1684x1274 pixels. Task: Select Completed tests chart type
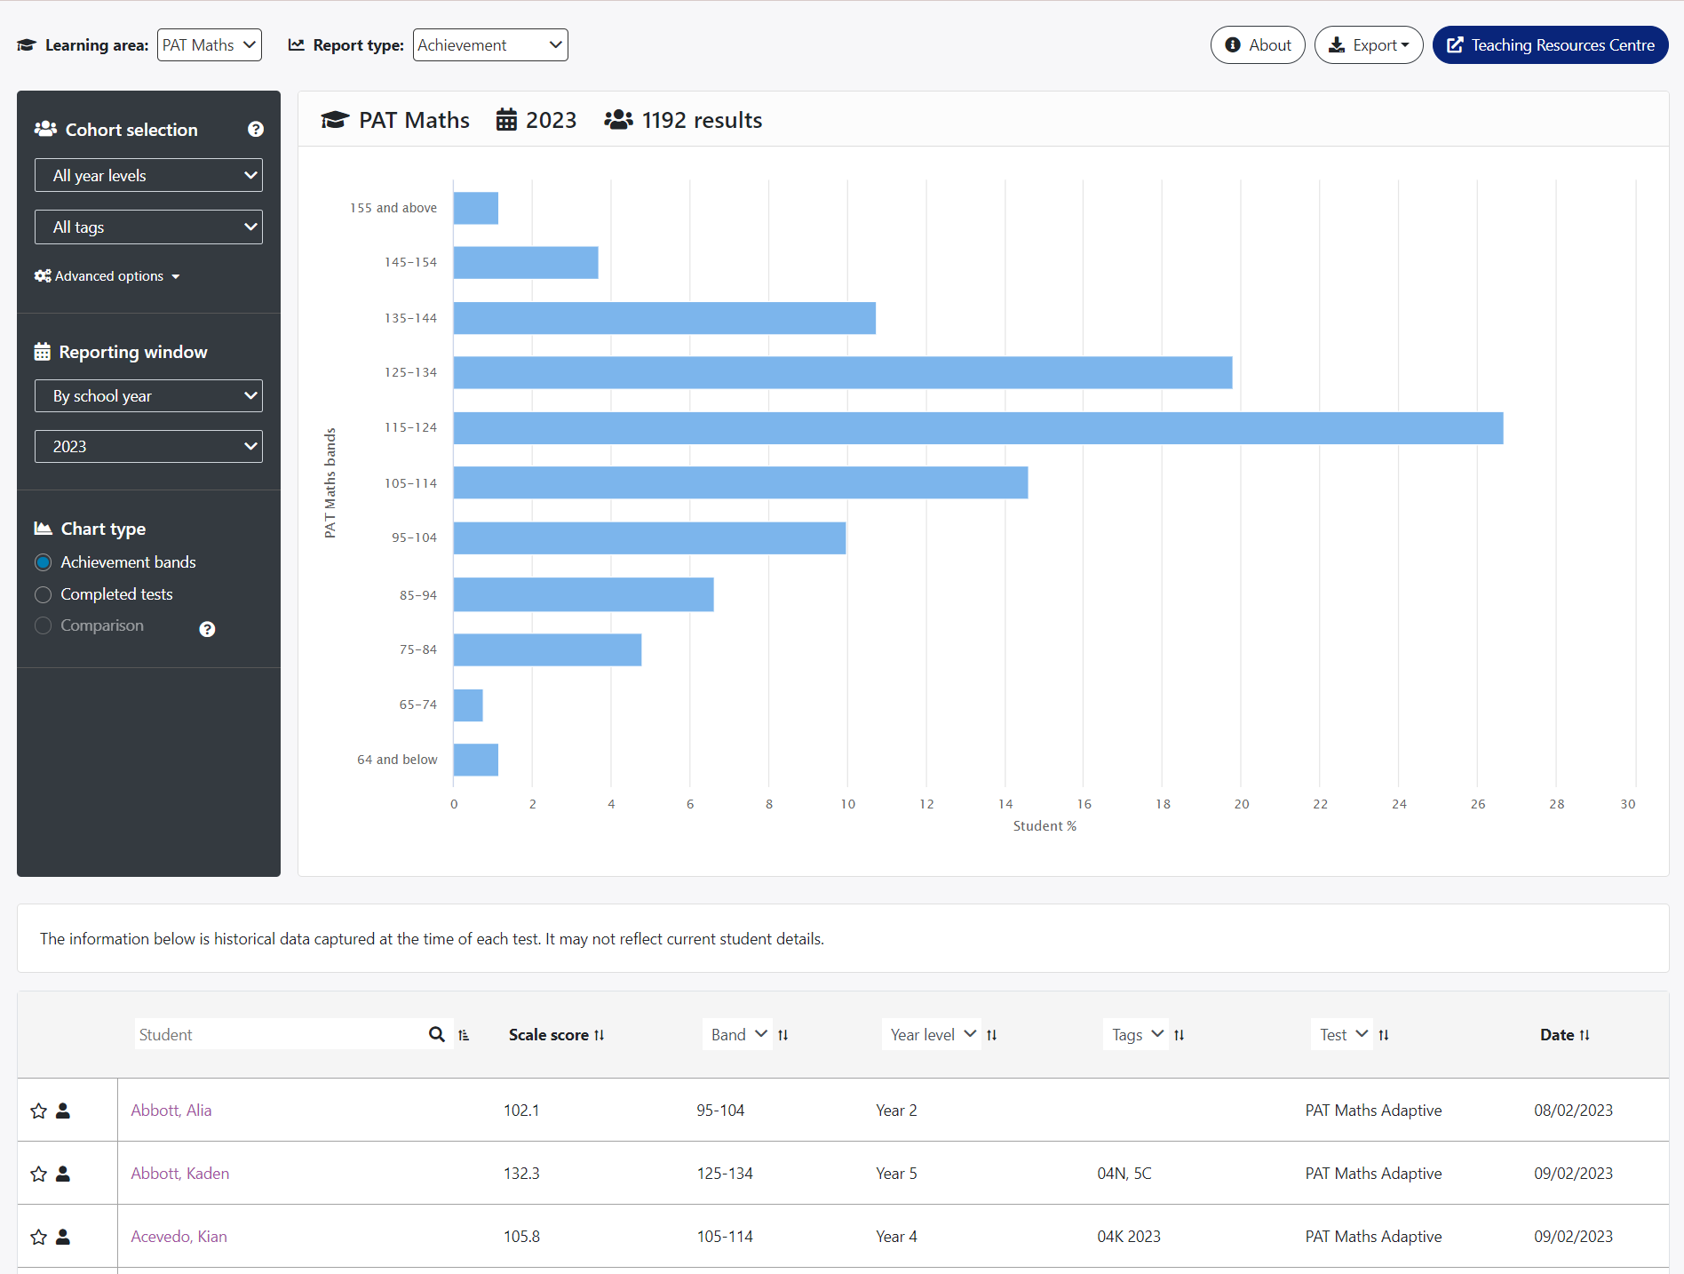tap(43, 594)
